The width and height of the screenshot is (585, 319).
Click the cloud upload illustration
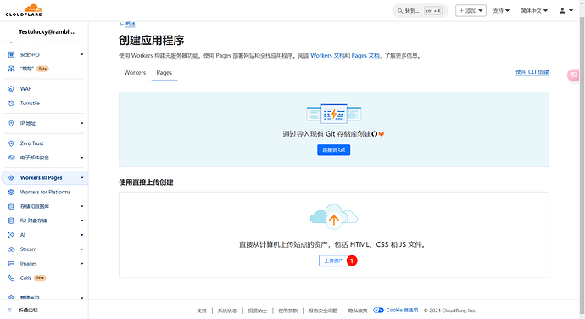point(334,215)
